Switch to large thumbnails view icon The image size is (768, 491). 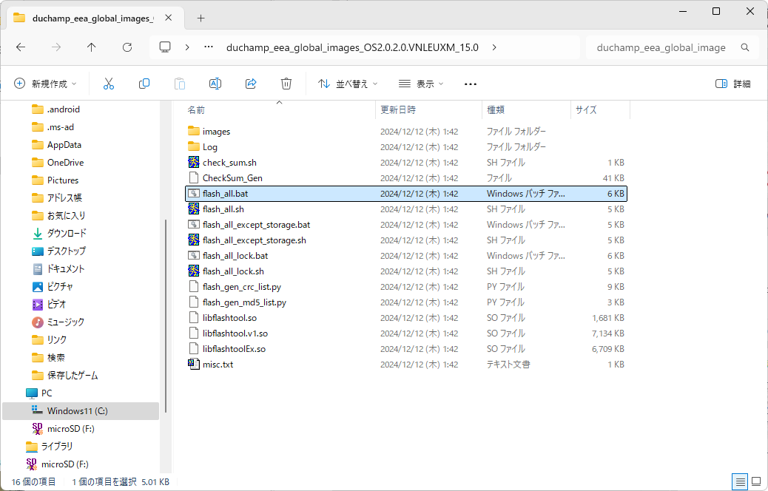(x=756, y=481)
